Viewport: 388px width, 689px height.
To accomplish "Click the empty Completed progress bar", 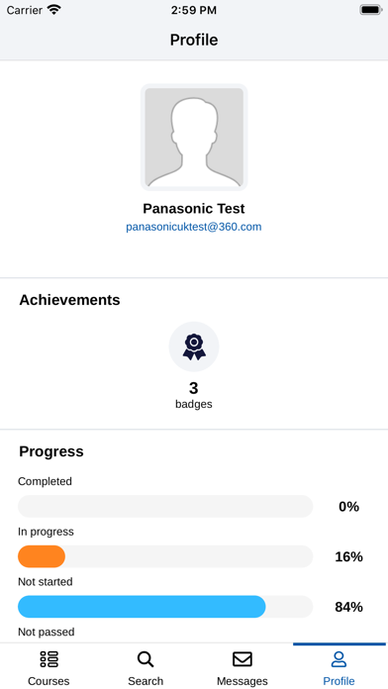I will [x=165, y=506].
